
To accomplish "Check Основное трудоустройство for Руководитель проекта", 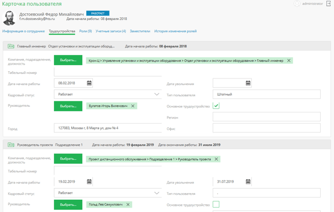I will (x=216, y=204).
